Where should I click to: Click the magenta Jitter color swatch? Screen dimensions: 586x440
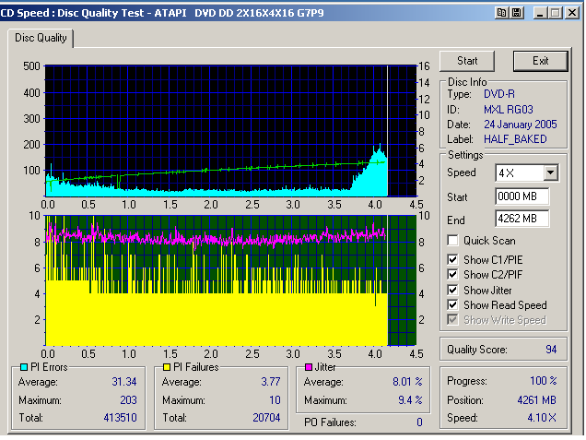[309, 367]
